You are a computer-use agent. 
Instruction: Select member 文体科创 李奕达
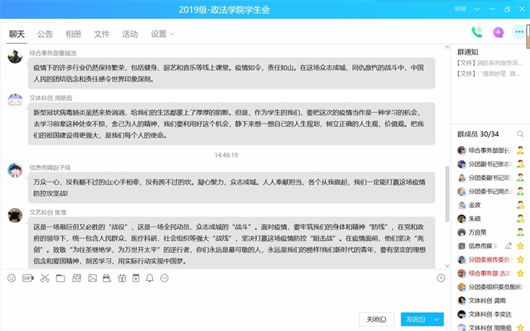[x=491, y=314]
